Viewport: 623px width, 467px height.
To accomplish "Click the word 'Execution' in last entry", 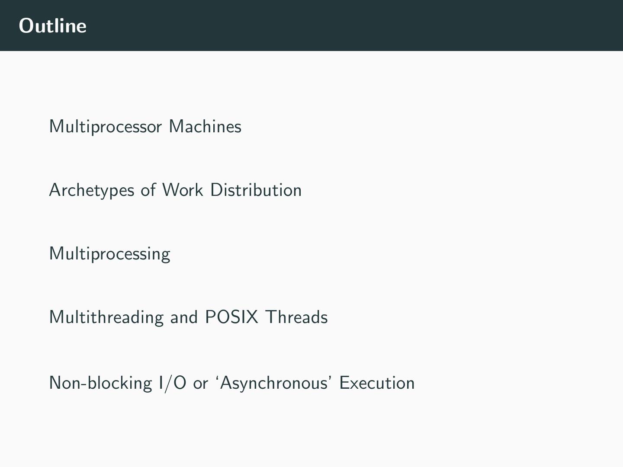I will [x=377, y=383].
